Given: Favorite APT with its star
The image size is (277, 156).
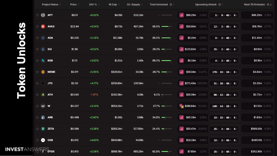Looking at the screenshot, I should click(x=37, y=15).
